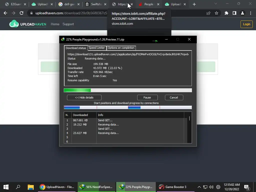
Task: Open the Support link on UploadHaven
Action: click(68, 24)
